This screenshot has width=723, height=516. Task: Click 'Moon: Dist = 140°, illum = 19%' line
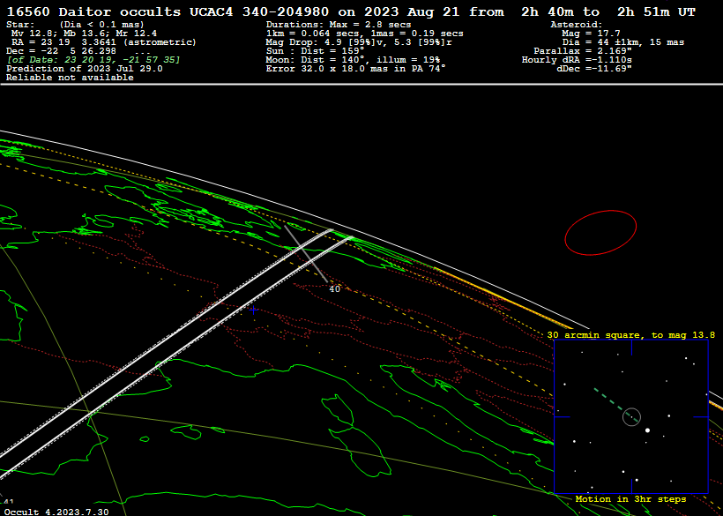tap(353, 60)
